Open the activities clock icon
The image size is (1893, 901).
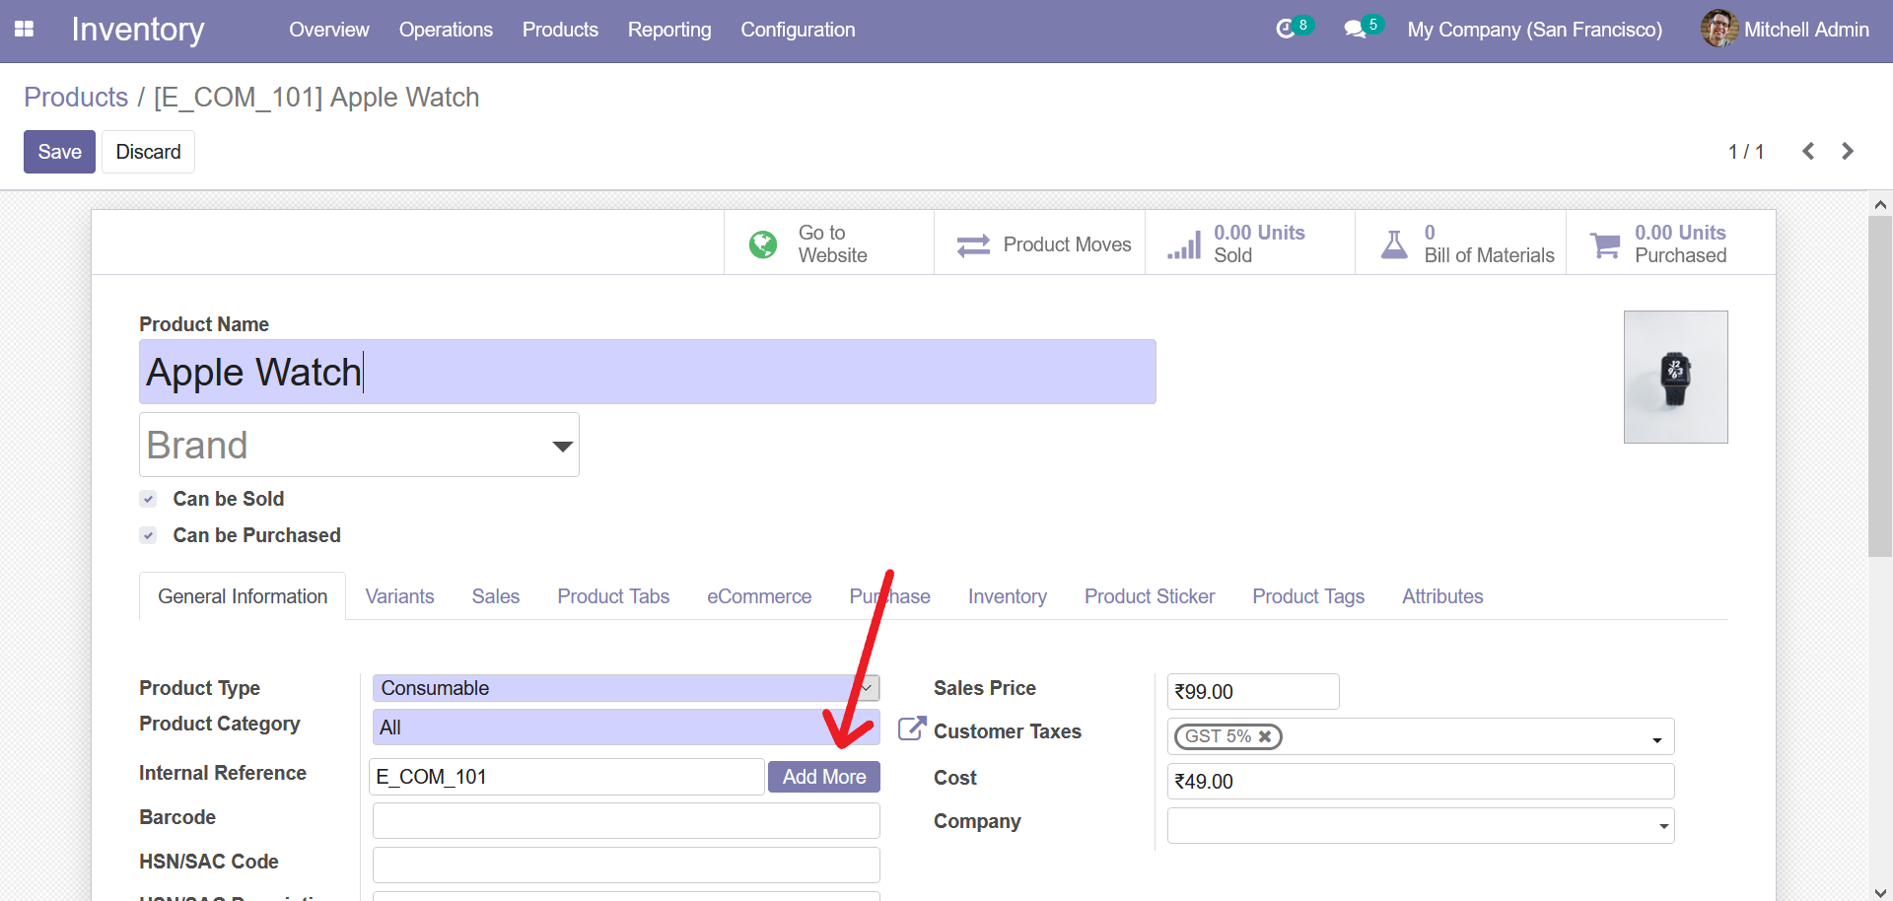pos(1286,30)
